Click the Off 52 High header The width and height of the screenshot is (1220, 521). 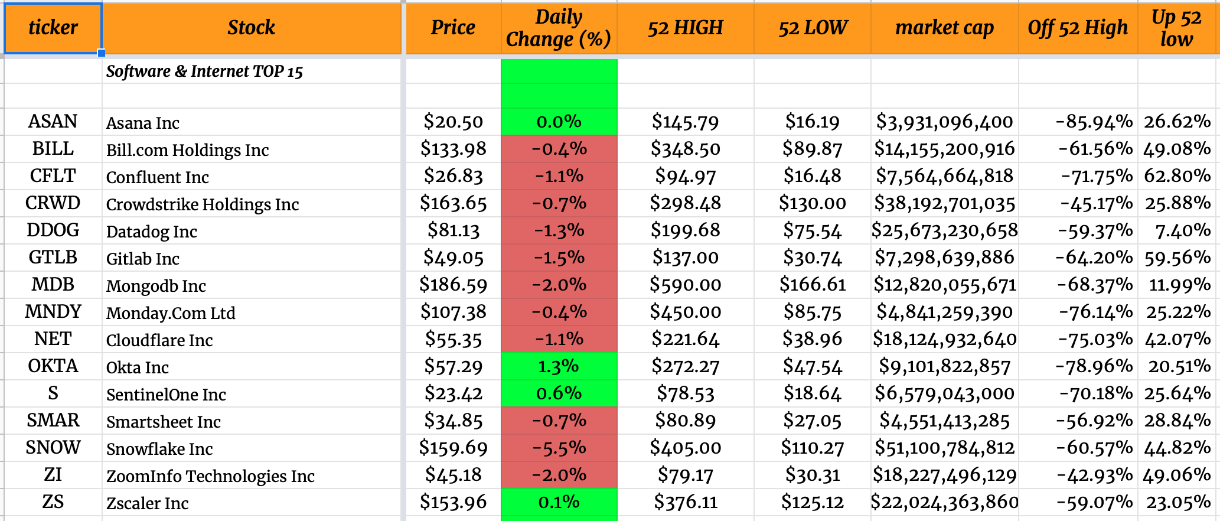click(x=1078, y=28)
